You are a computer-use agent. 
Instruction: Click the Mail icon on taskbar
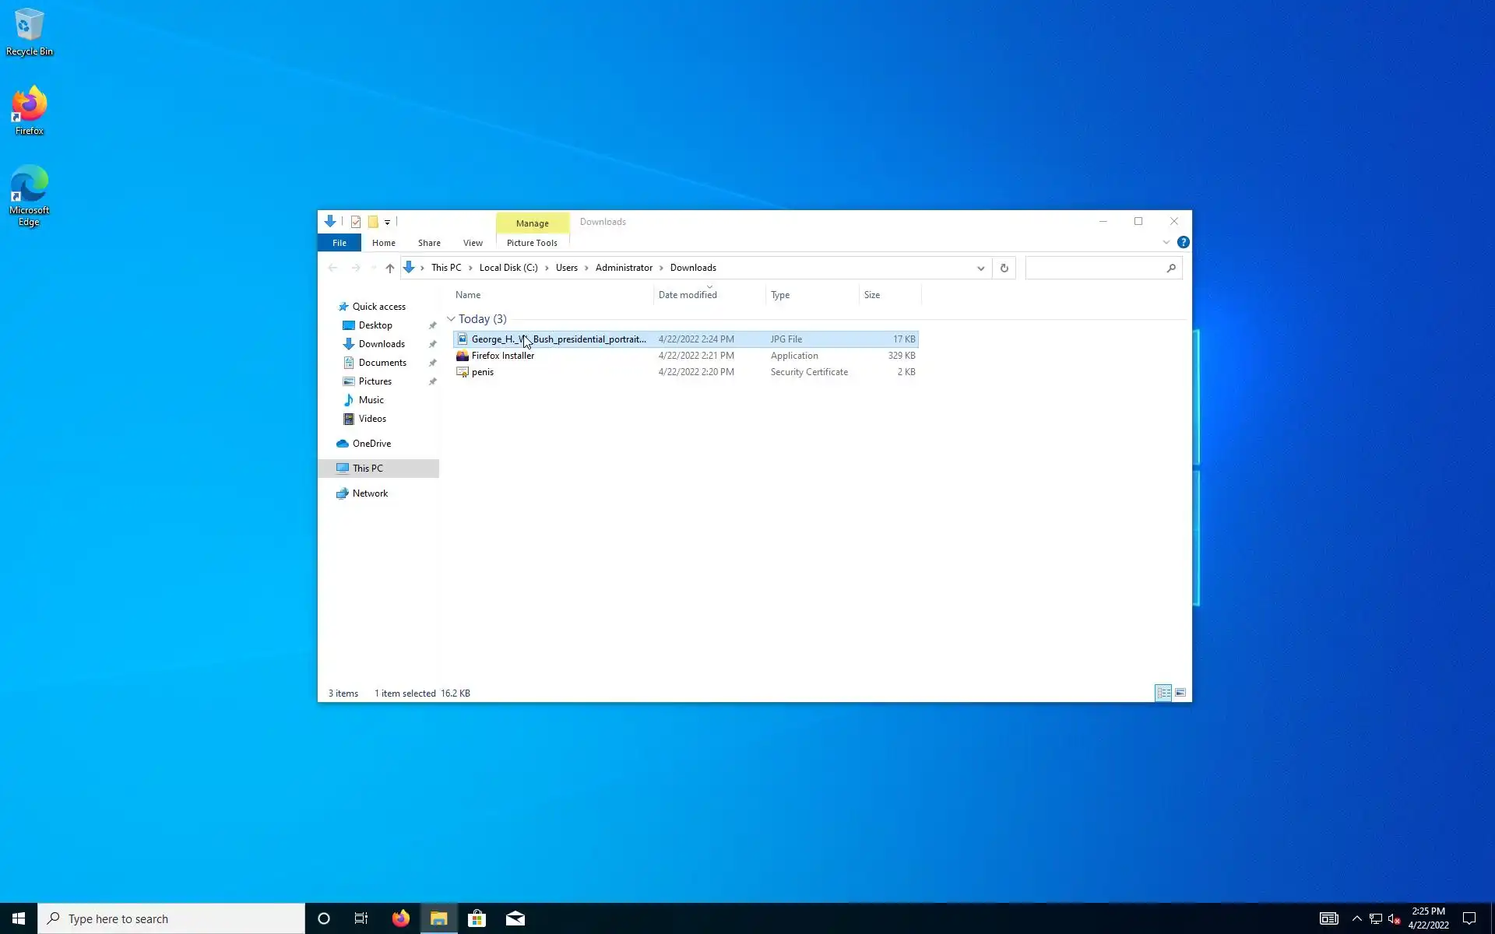pos(515,918)
